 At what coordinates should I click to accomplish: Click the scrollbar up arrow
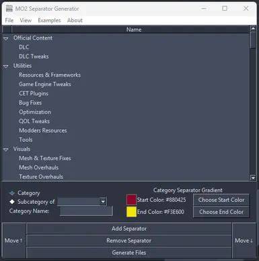tap(253, 29)
